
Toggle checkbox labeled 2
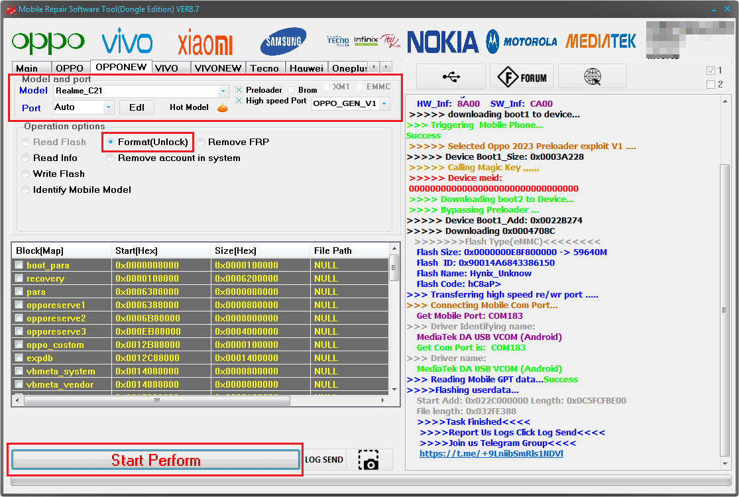(x=711, y=84)
